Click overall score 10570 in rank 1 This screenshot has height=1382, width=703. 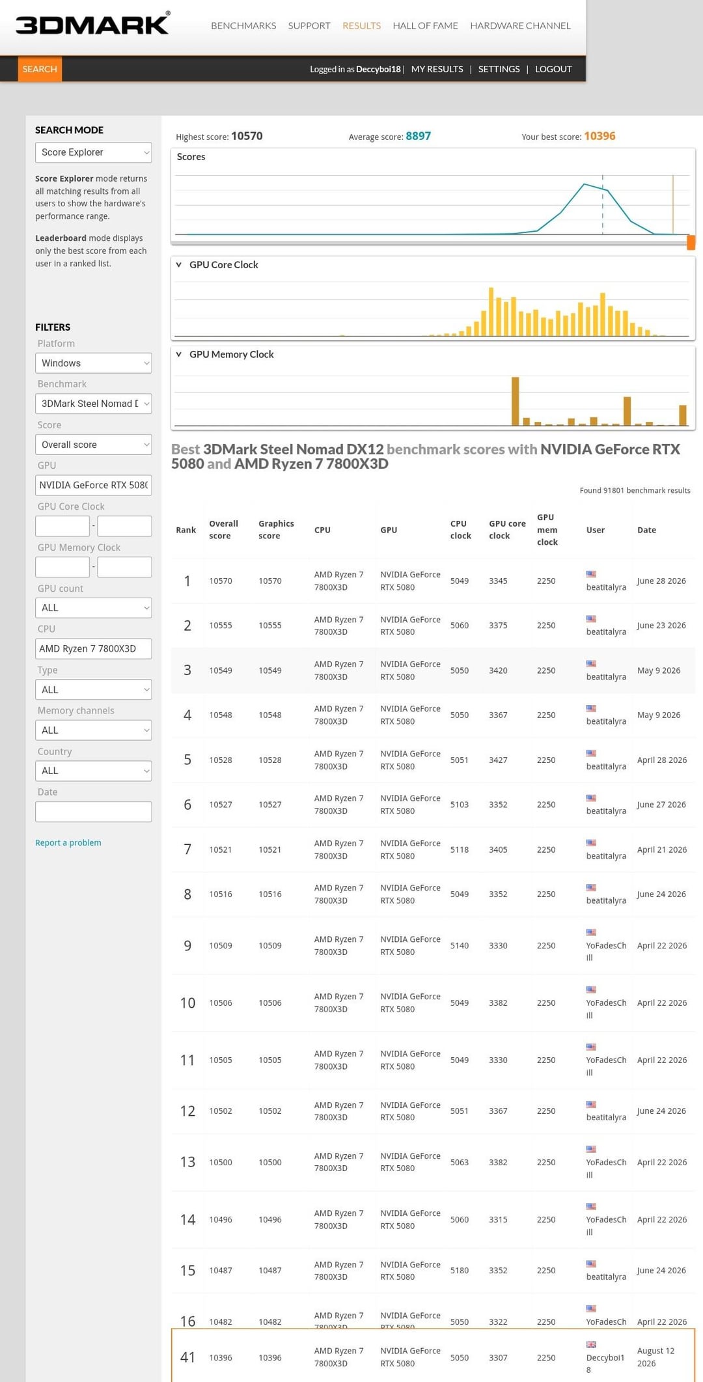[x=221, y=581]
